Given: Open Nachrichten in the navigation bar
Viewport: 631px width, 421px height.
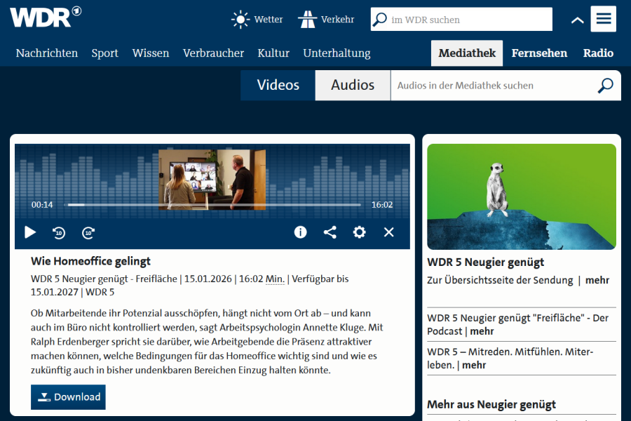Looking at the screenshot, I should 47,53.
